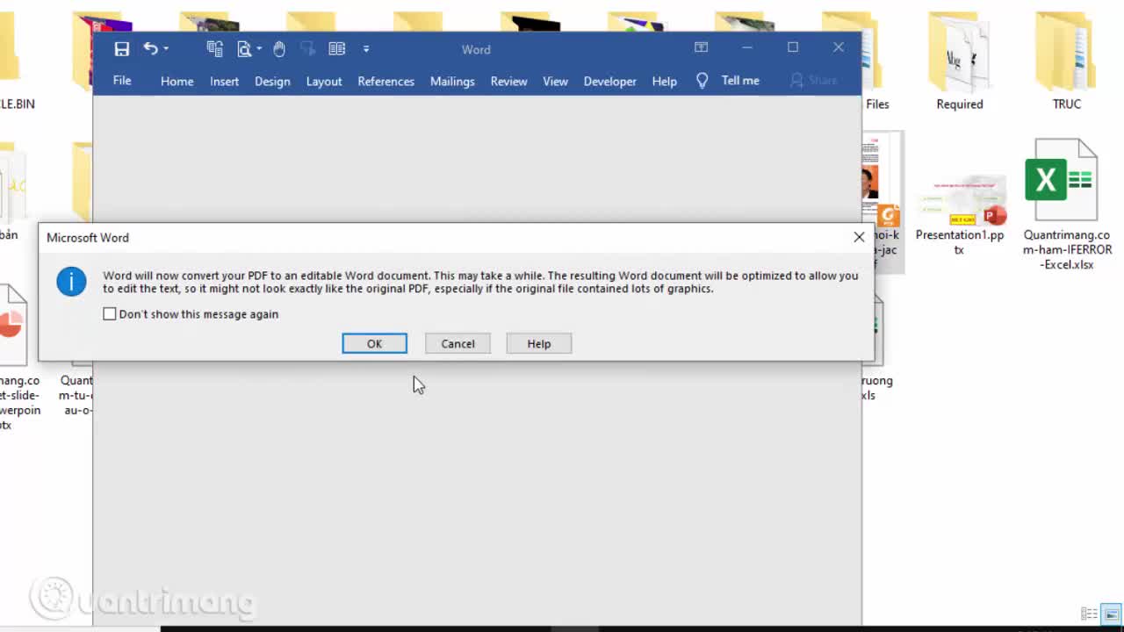The height and width of the screenshot is (632, 1124).
Task: Click the blue information icon in dialog
Action: pyautogui.click(x=71, y=281)
